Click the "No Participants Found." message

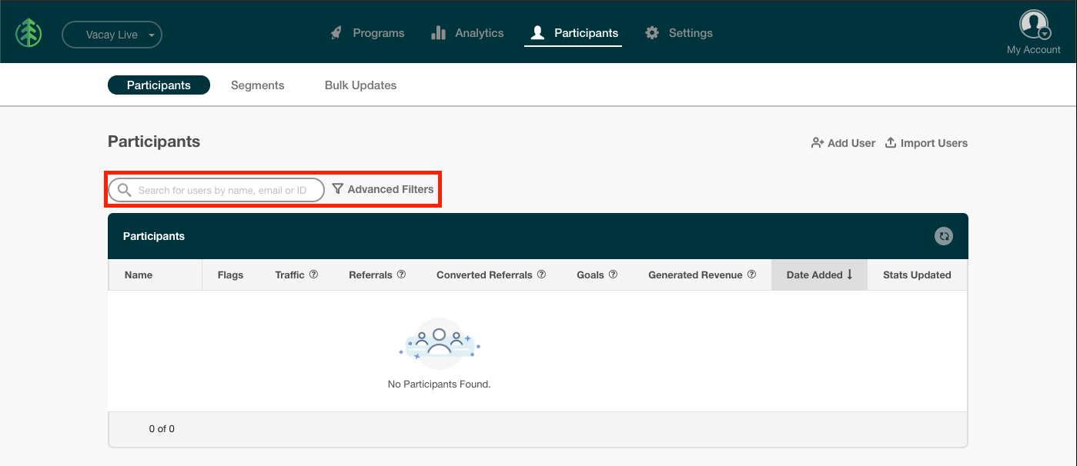click(439, 384)
